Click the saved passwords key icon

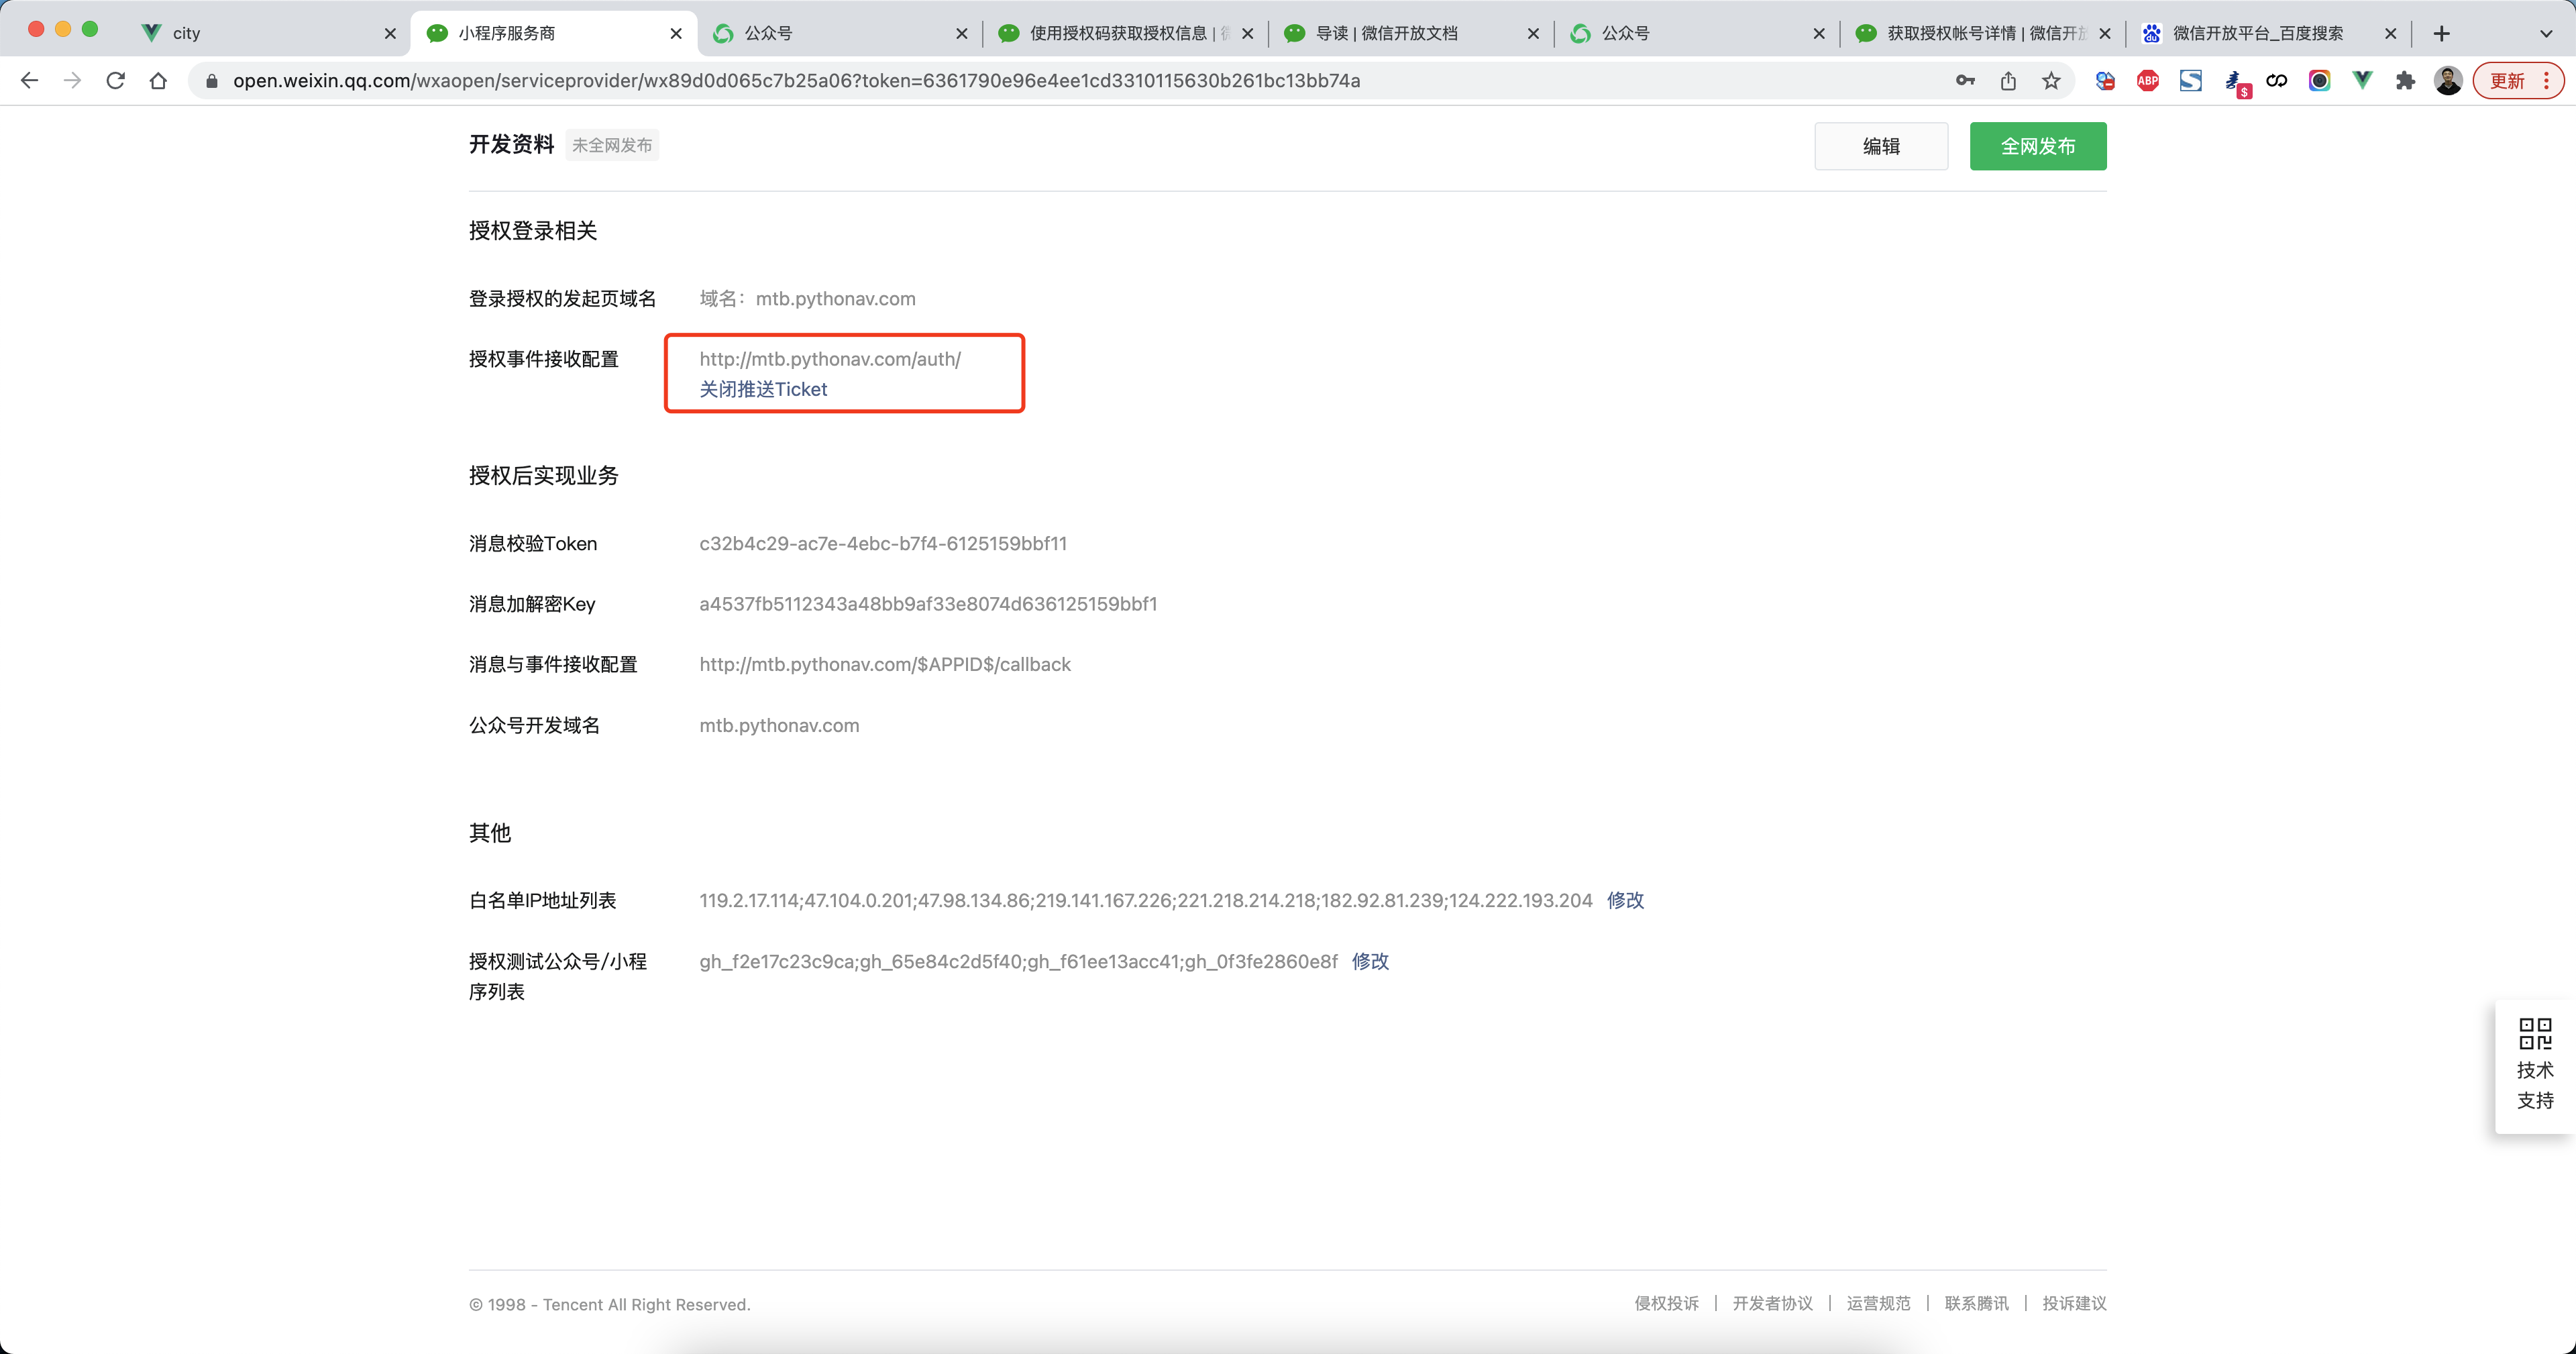(1965, 81)
